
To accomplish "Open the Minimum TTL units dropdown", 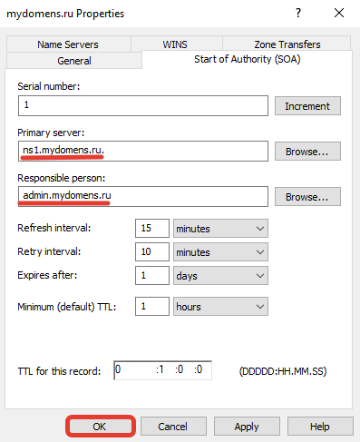I will pos(220,307).
